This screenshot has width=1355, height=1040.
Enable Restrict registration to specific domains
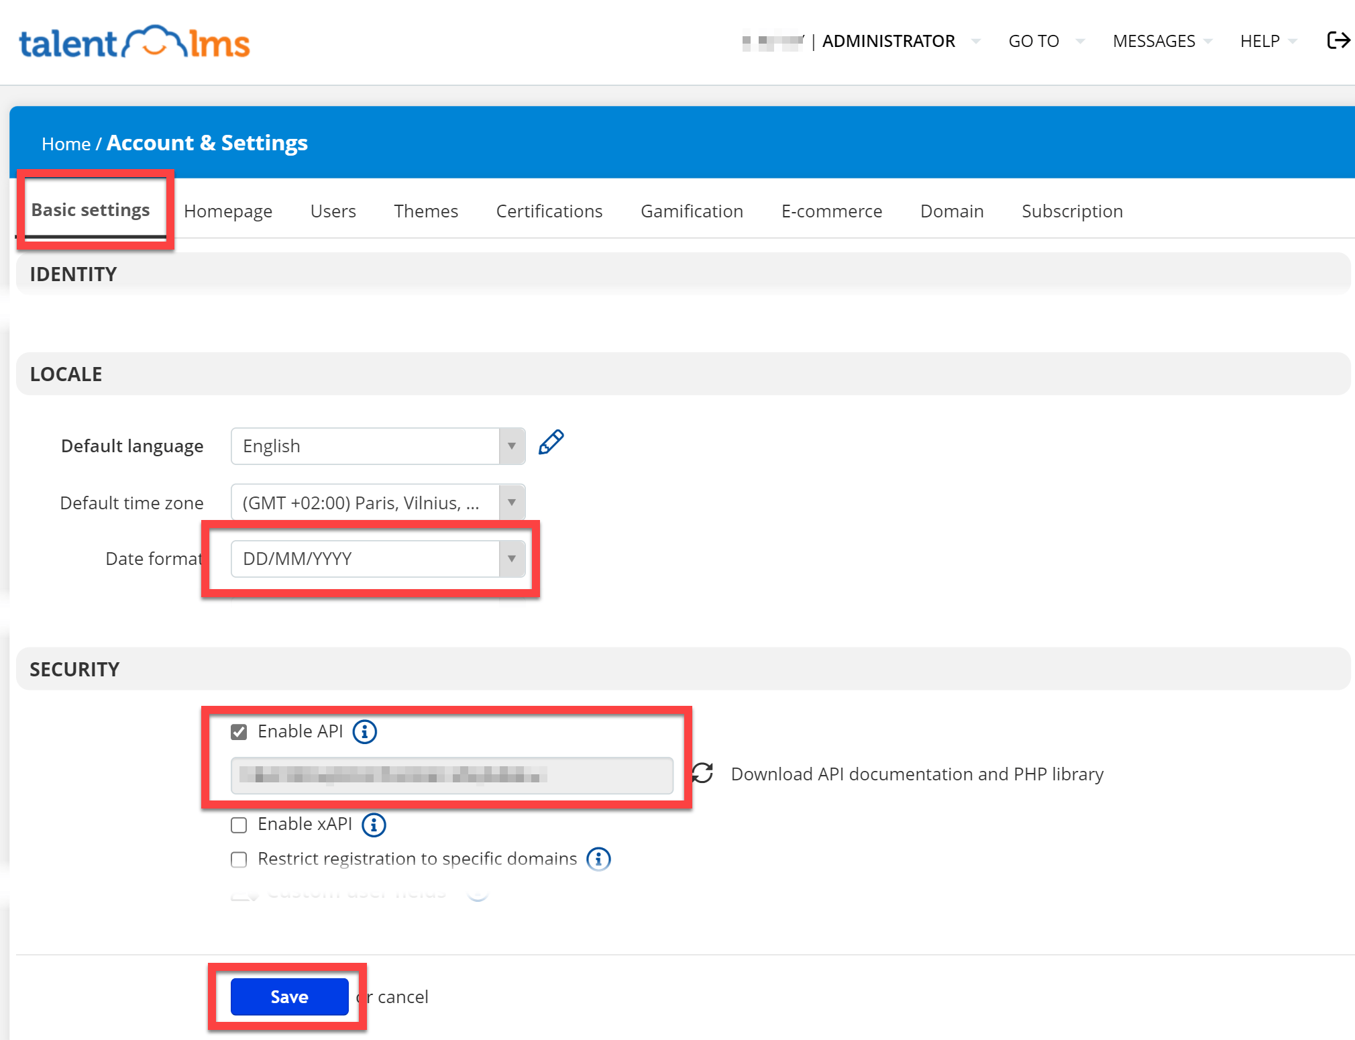[239, 860]
